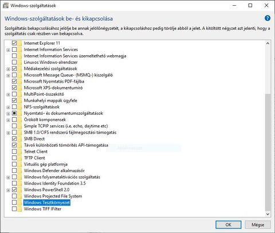Select the Virtuális gép platformja label
The width and height of the screenshot is (275, 233).
[46, 164]
